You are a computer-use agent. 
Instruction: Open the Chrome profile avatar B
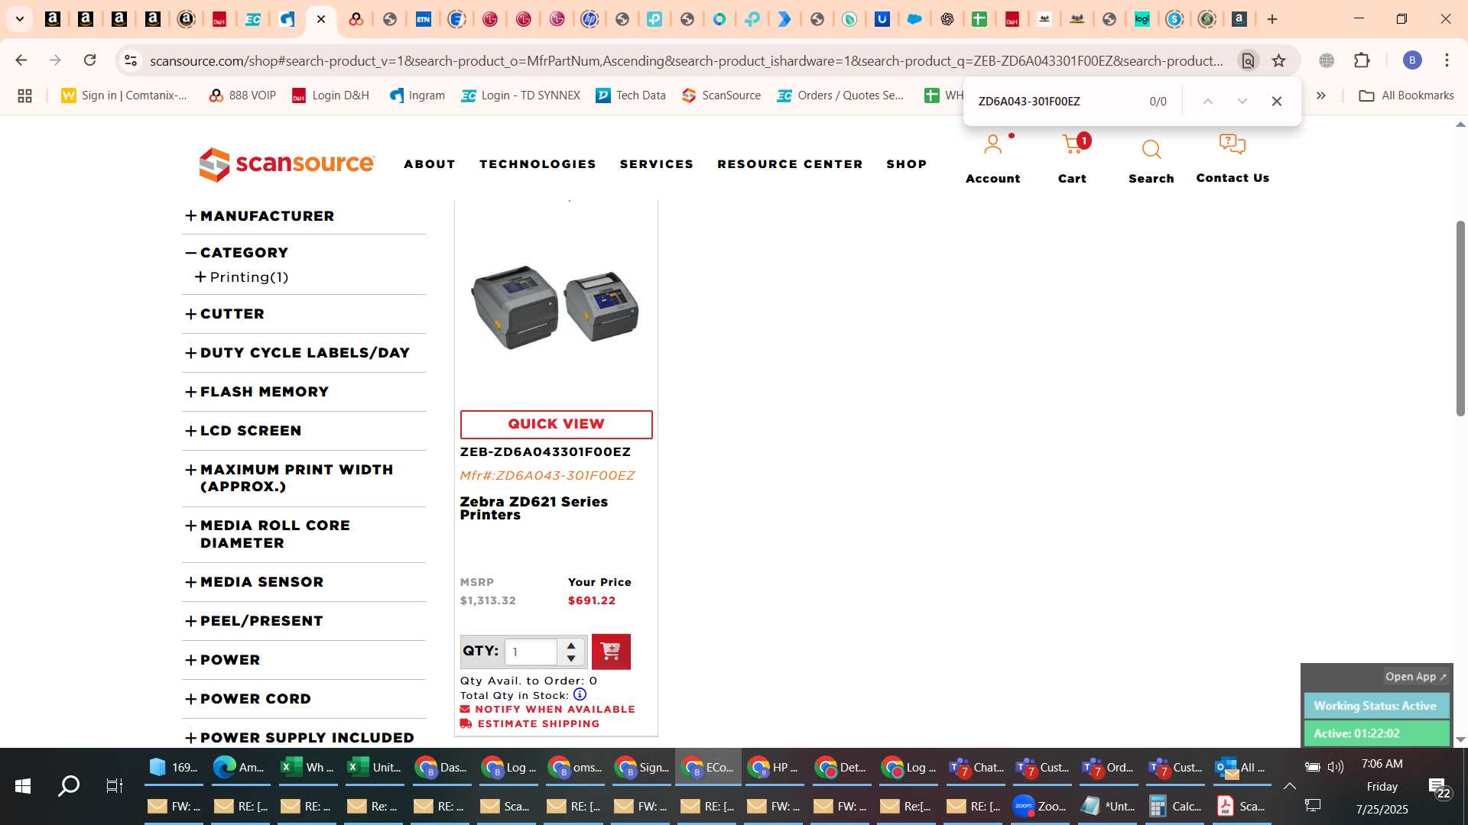(x=1412, y=60)
